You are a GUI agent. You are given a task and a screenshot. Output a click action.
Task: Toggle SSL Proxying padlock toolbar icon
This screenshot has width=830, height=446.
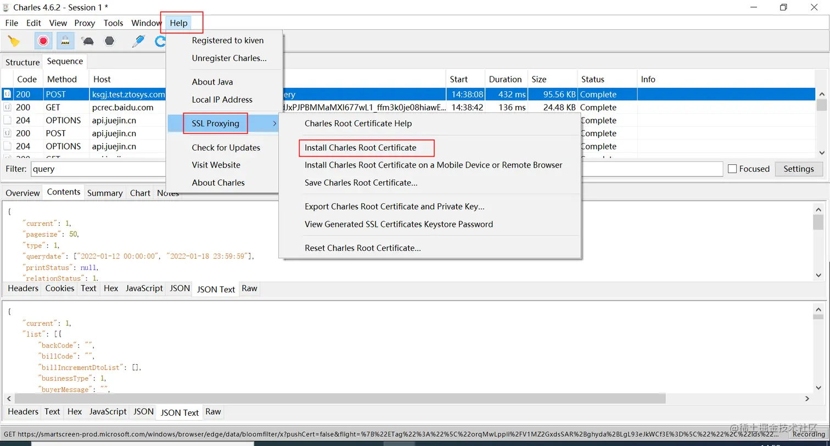coord(65,41)
